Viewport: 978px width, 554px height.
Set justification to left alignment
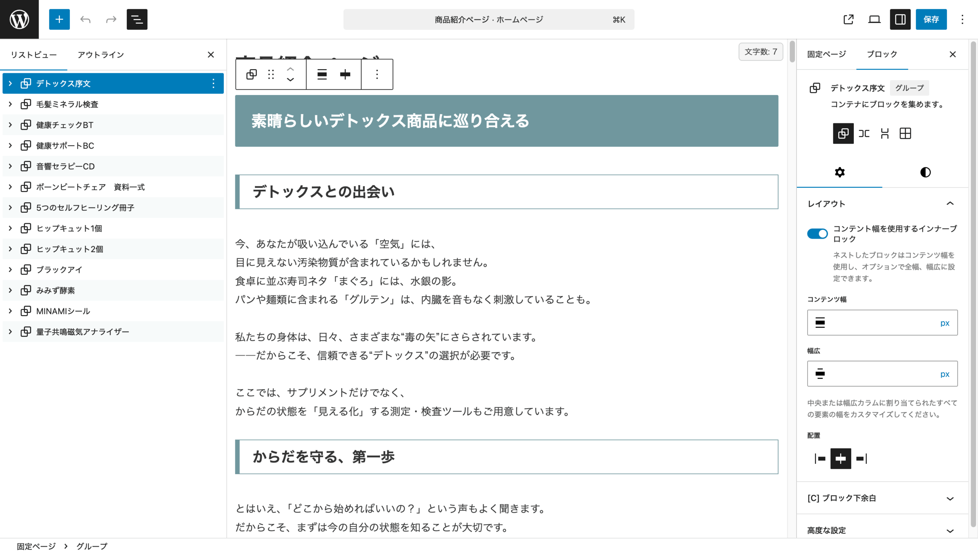click(x=820, y=458)
